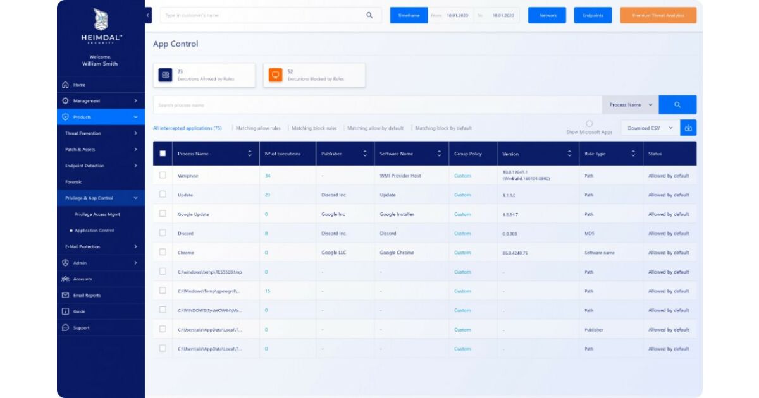This screenshot has height=398, width=759.
Task: Switch to Matching allow rules tab
Action: tap(258, 128)
